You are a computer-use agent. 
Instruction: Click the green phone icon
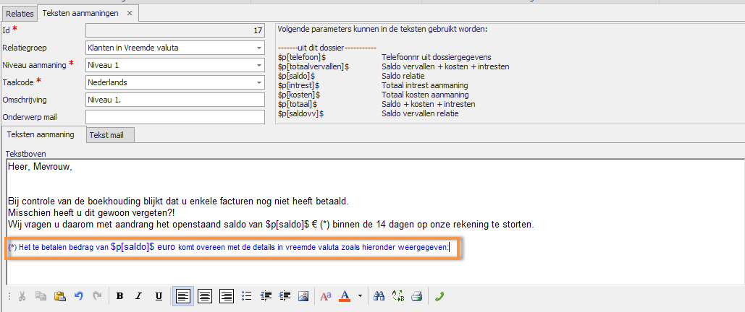[x=439, y=296]
